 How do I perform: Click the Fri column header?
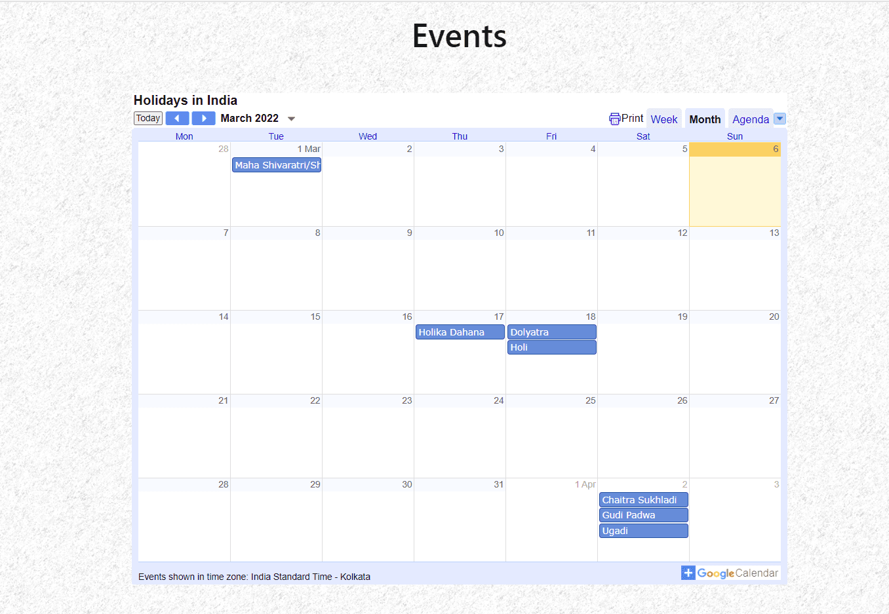pos(551,136)
